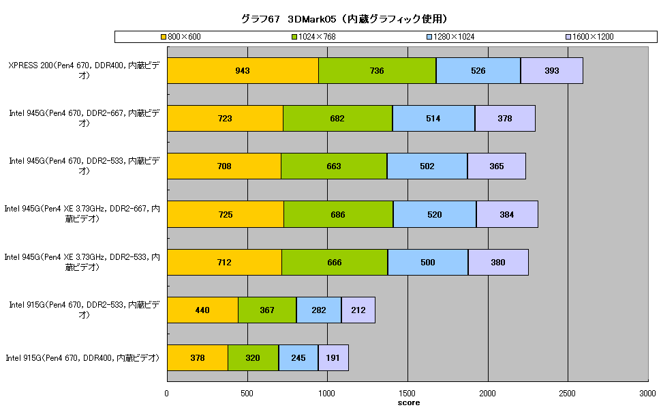This screenshot has width=661, height=412.
Task: Click the lavender 1600×1200 legend swatch
Action: tap(568, 37)
